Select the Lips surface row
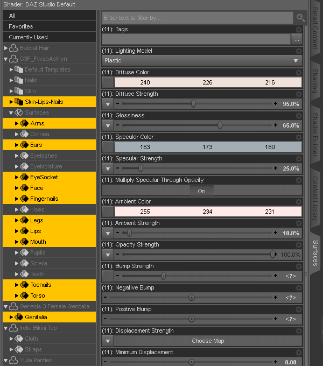This screenshot has width=323, height=366. 49,231
